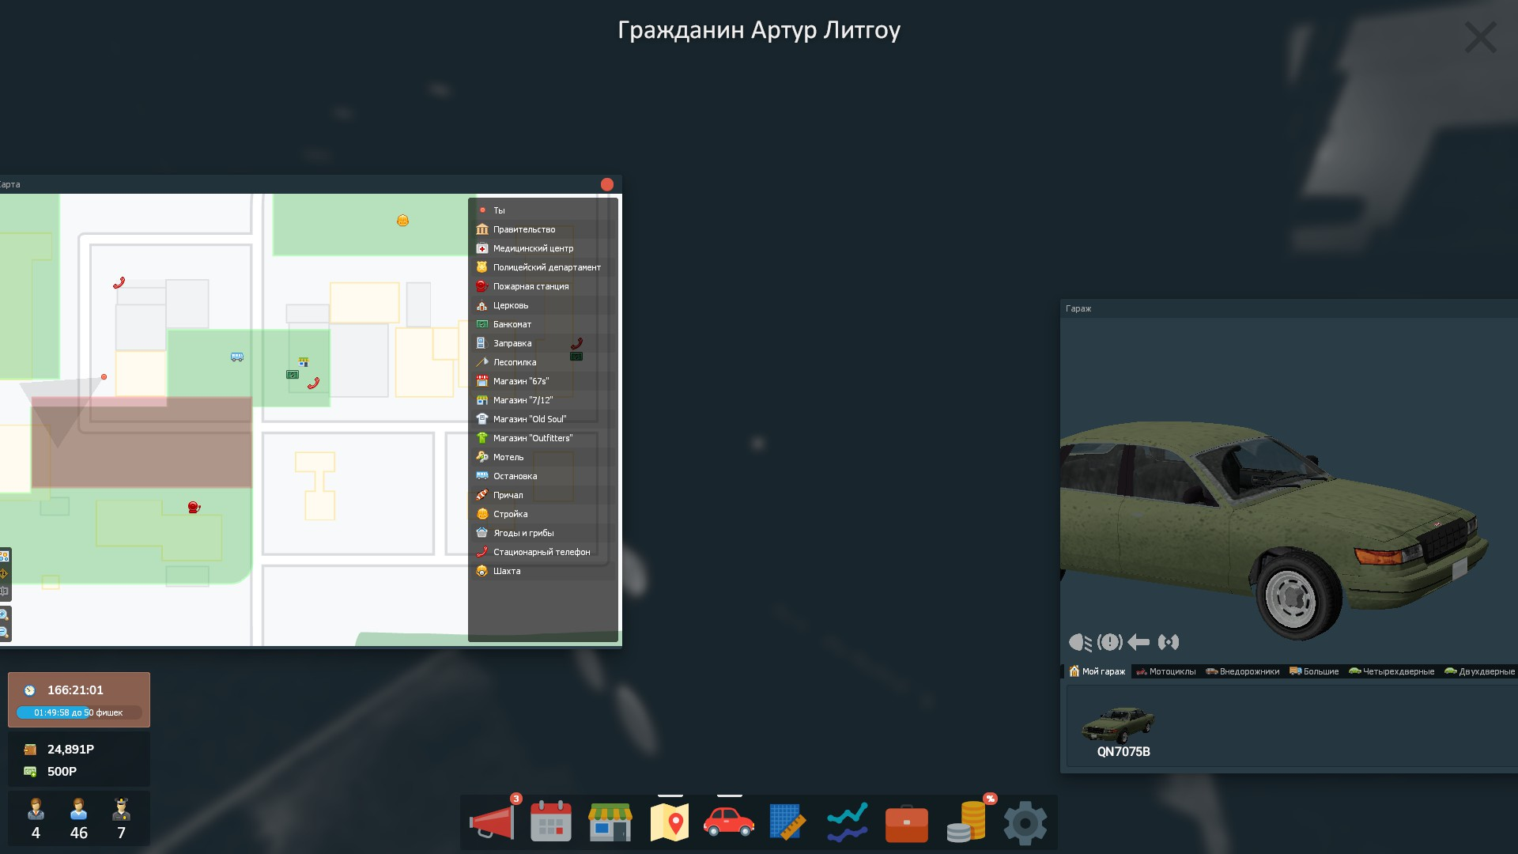Toggle the car headlights icon
Viewport: 1518px width, 854px height.
pyautogui.click(x=1080, y=642)
